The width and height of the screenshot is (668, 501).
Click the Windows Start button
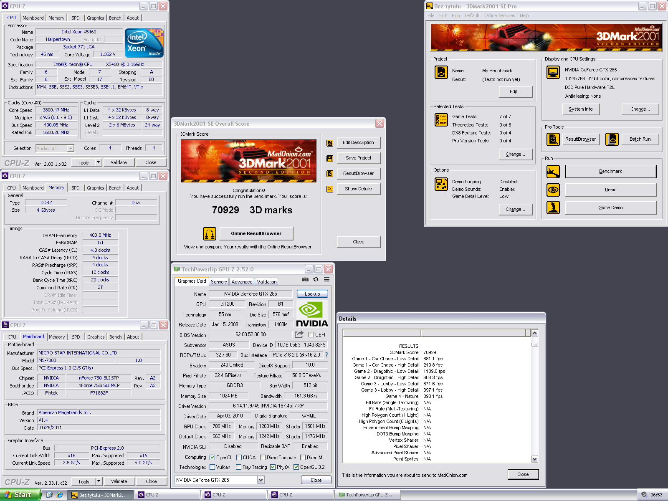tap(20, 495)
